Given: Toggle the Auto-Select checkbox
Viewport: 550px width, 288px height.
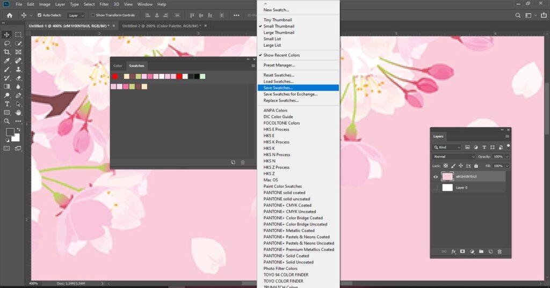Looking at the screenshot, I should tap(39, 16).
